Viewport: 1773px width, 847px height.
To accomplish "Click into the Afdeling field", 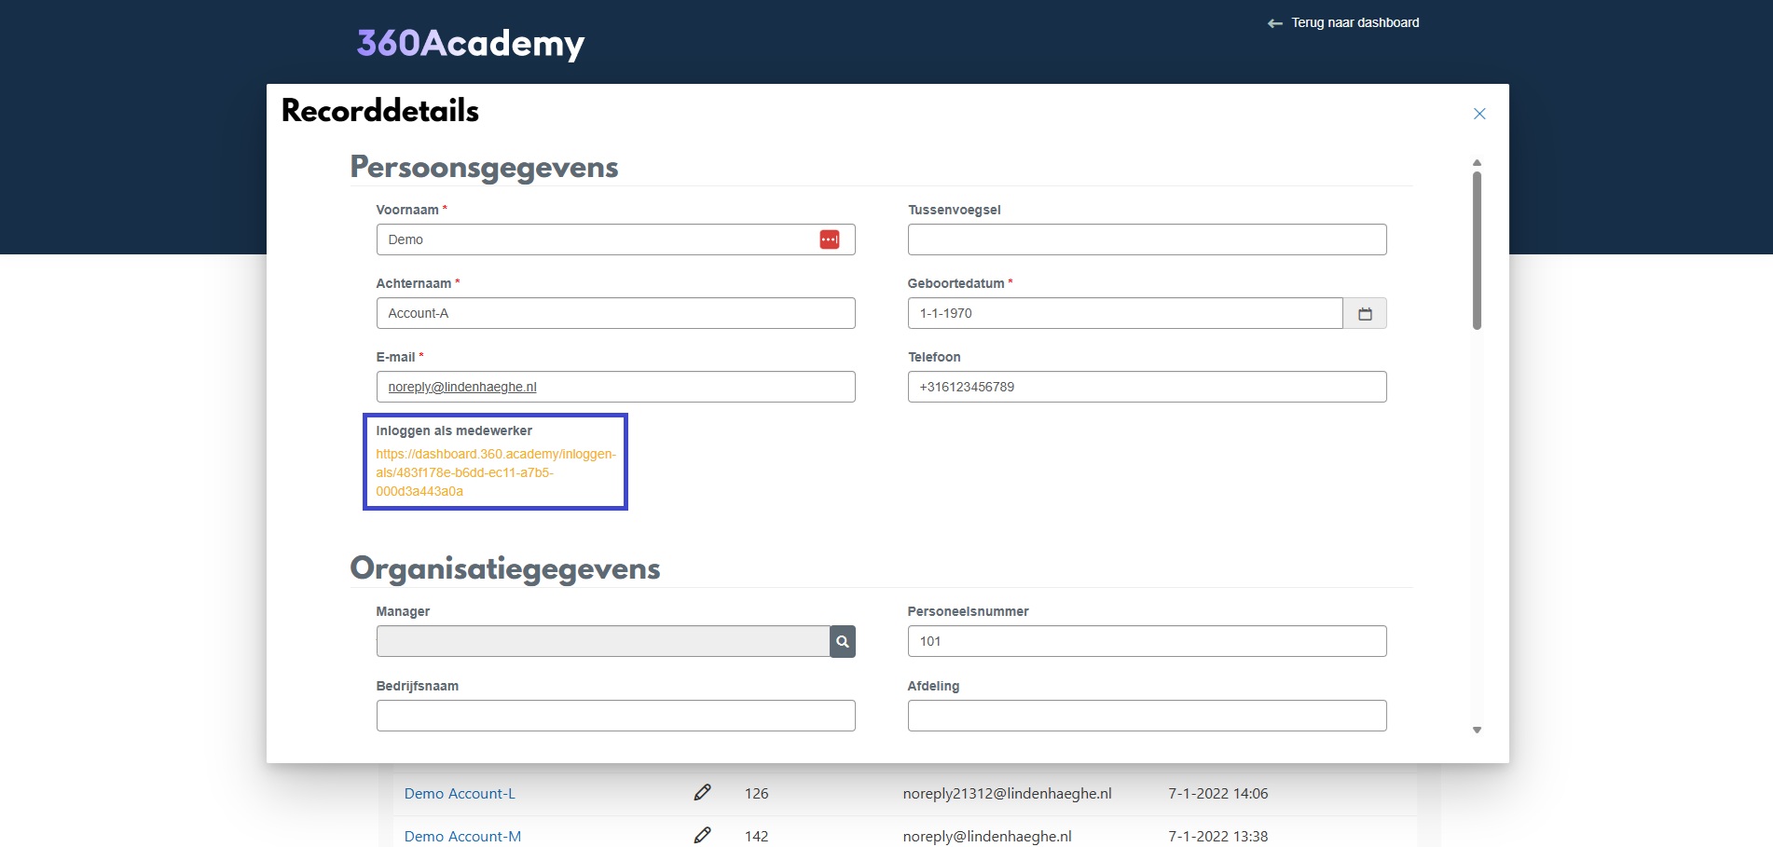I will [1147, 716].
